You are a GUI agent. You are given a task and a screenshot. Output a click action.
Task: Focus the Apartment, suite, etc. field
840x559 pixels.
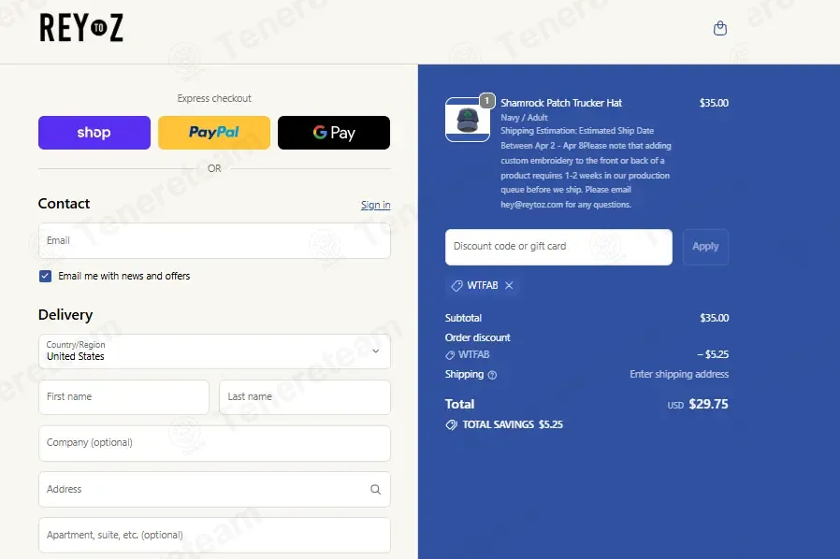point(214,535)
